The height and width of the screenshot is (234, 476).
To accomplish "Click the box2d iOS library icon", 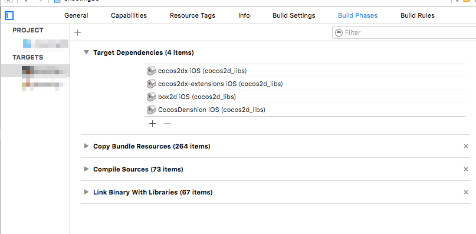I will point(151,97).
